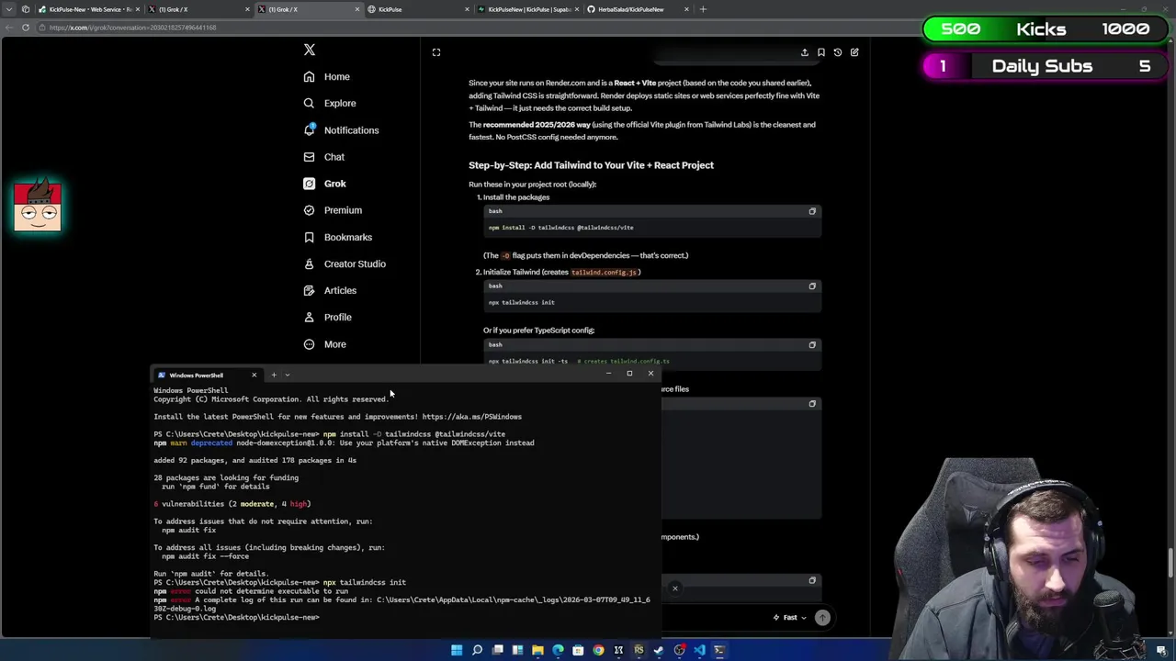Open the X logo home icon
The image size is (1176, 661).
[310, 50]
